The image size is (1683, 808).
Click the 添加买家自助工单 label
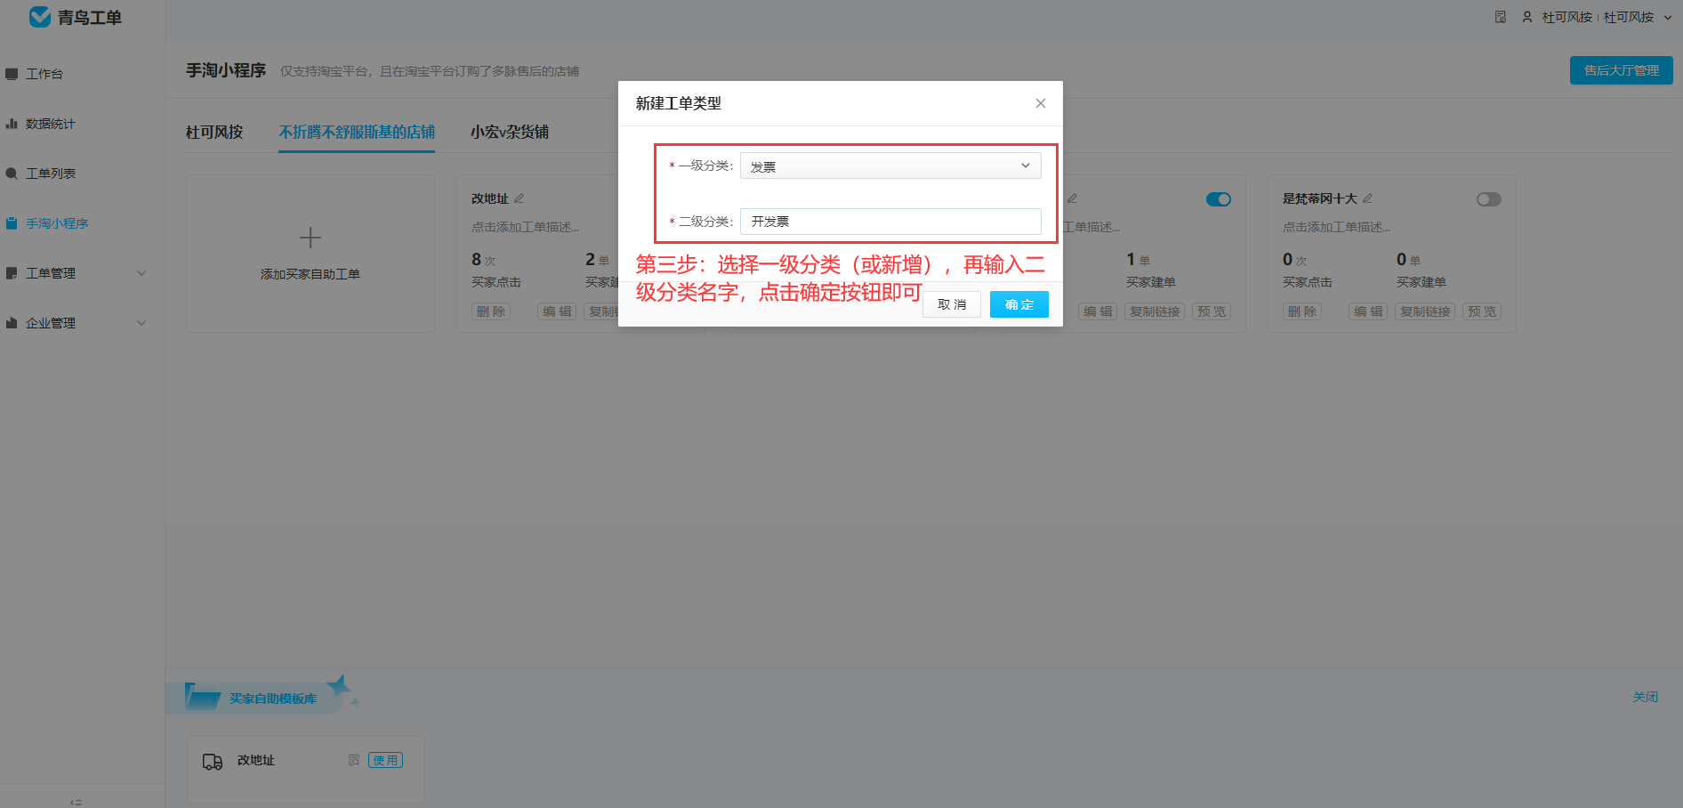(x=310, y=274)
